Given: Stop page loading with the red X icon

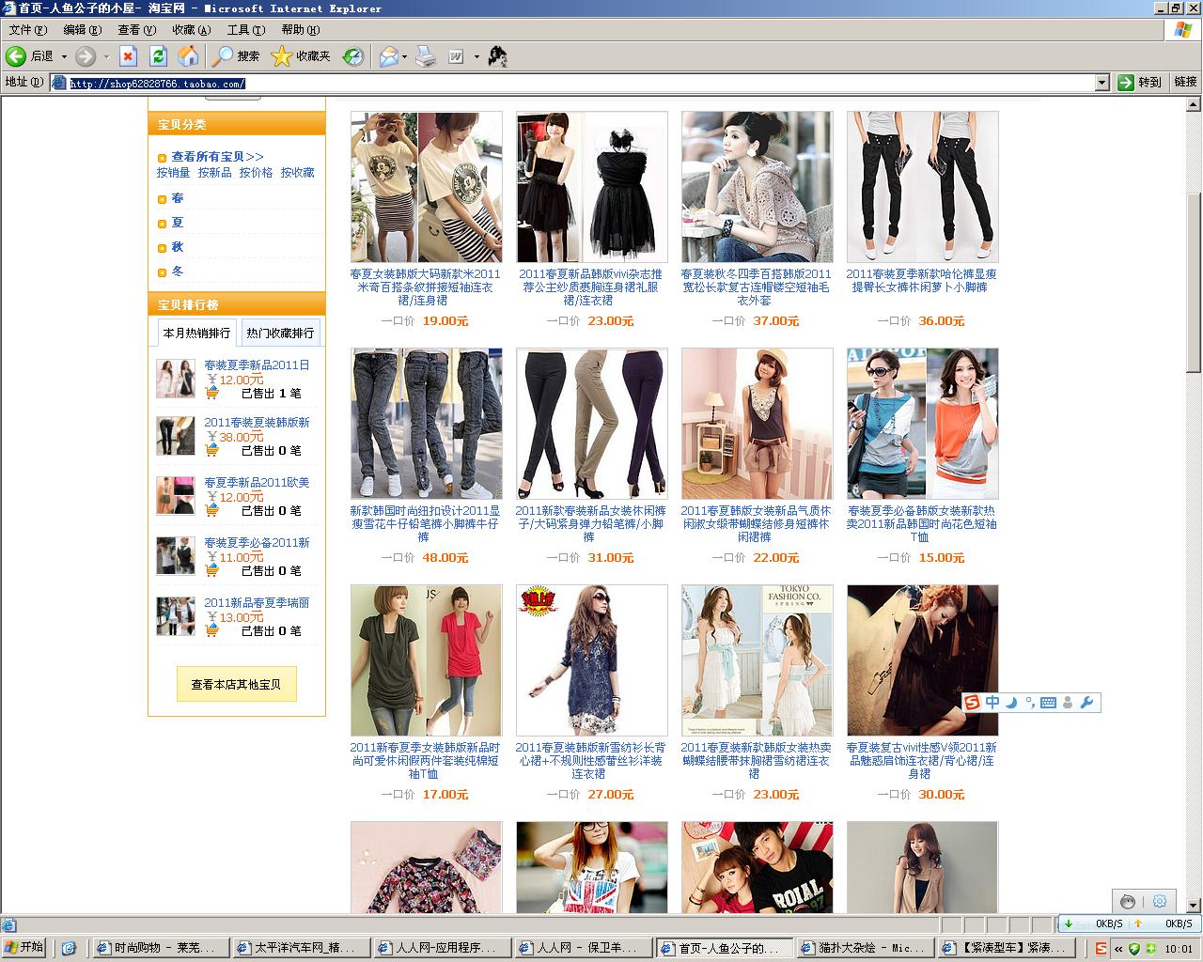Looking at the screenshot, I should (x=128, y=56).
